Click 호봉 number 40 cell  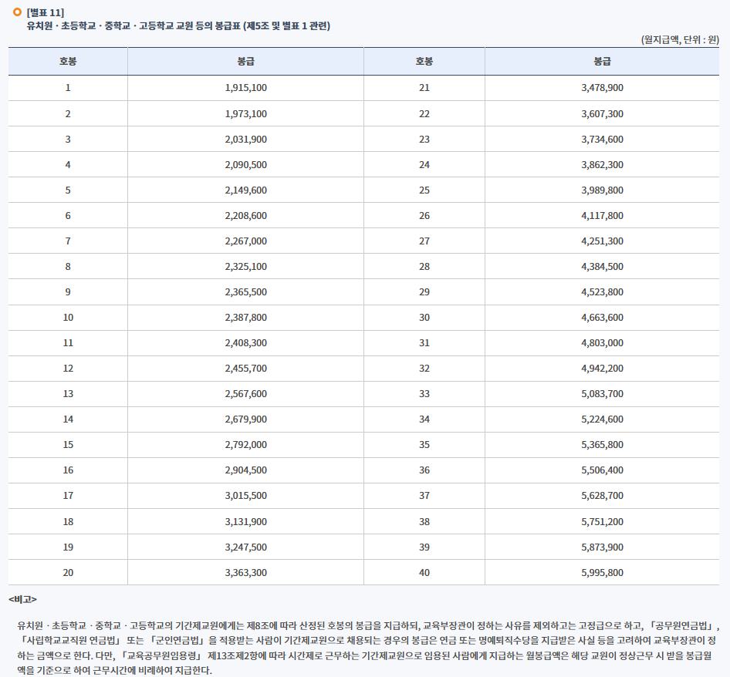[x=424, y=573]
